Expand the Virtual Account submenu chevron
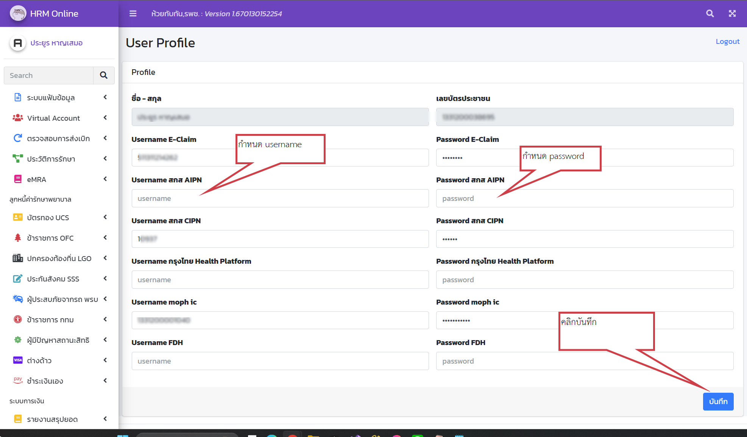This screenshot has height=437, width=747. coord(105,118)
